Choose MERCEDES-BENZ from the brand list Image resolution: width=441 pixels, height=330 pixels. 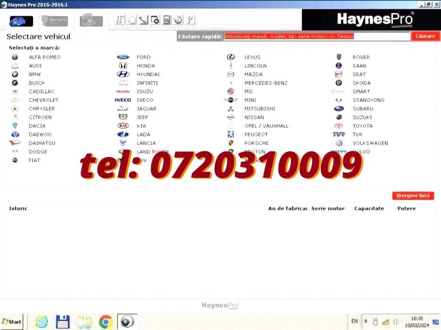point(266,83)
